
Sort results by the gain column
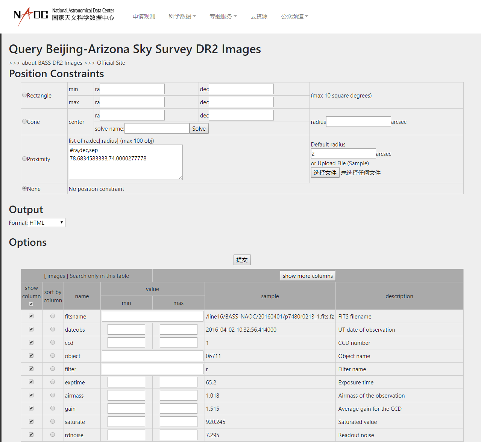click(53, 408)
